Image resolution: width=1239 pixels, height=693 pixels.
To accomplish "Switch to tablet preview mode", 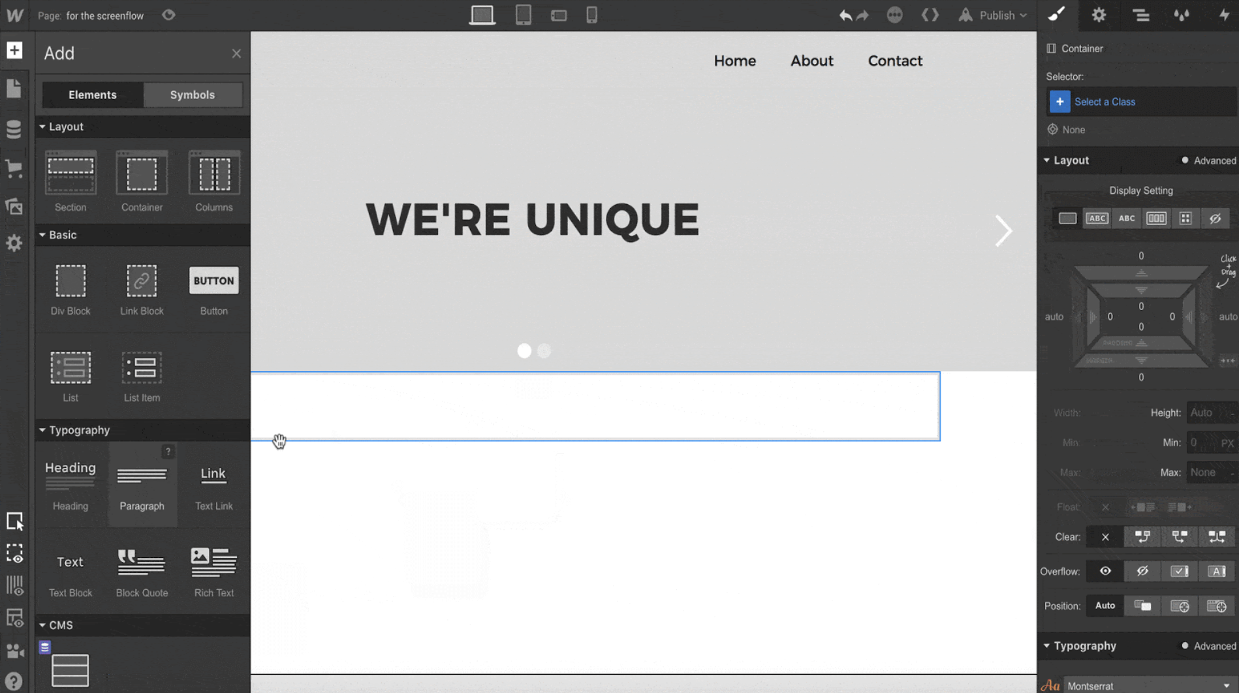I will (524, 14).
